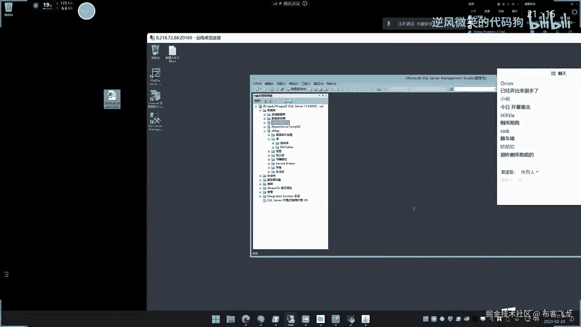Click New Query toolbar button in SSMS
The image size is (581, 327).
point(297,89)
